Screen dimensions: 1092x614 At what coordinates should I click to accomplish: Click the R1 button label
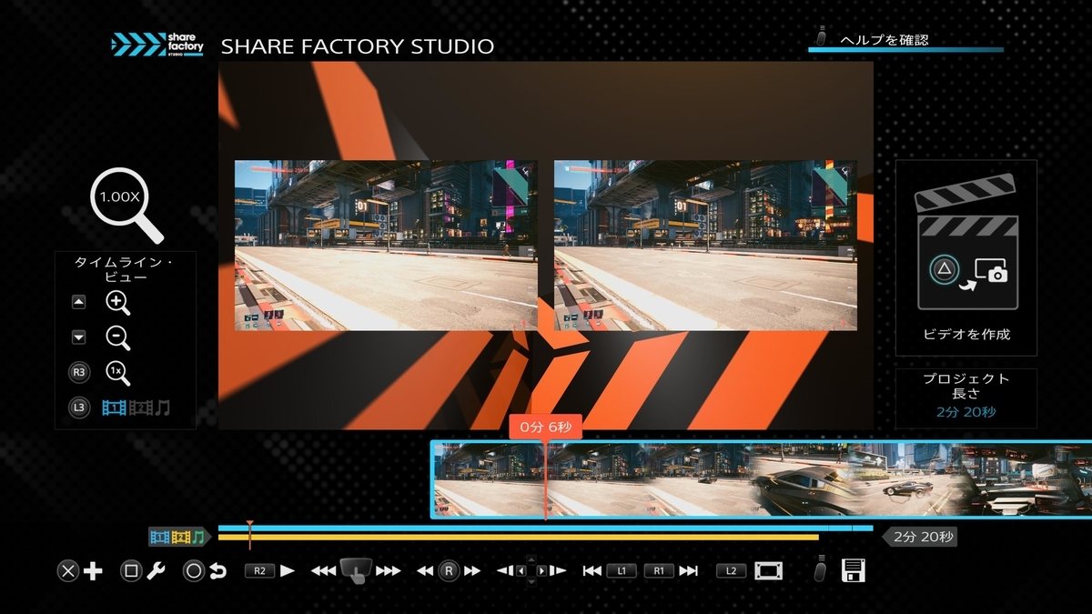659,571
